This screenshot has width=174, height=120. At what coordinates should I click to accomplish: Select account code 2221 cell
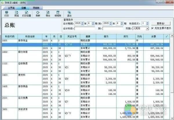coord(10,98)
